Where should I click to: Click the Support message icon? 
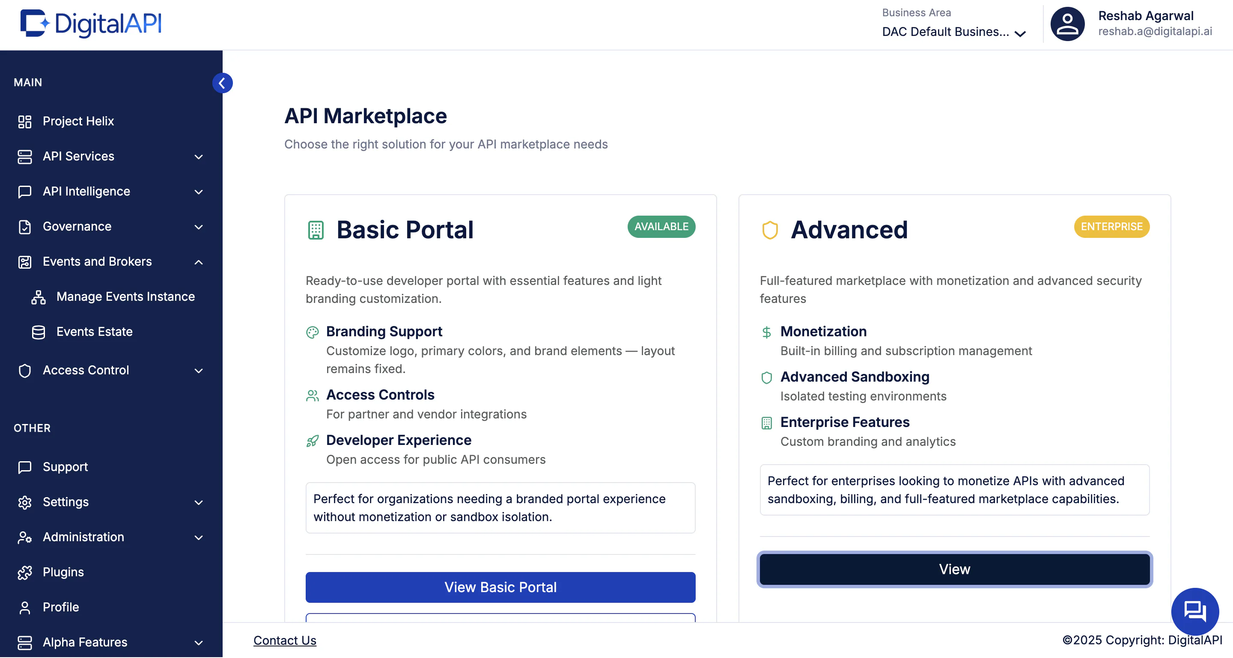click(25, 467)
